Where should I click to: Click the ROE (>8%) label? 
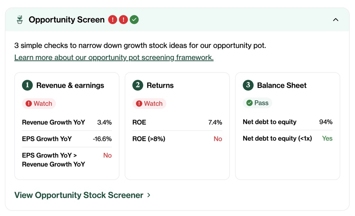[x=149, y=139]
